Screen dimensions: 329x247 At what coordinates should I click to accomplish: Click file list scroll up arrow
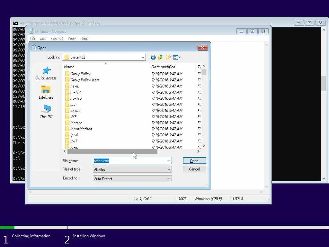(x=204, y=66)
